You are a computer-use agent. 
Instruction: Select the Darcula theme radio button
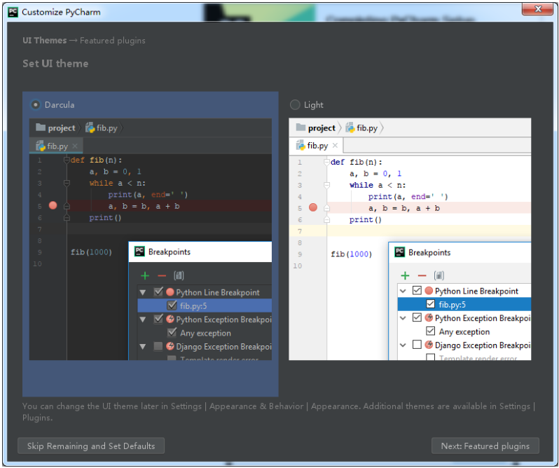[35, 105]
